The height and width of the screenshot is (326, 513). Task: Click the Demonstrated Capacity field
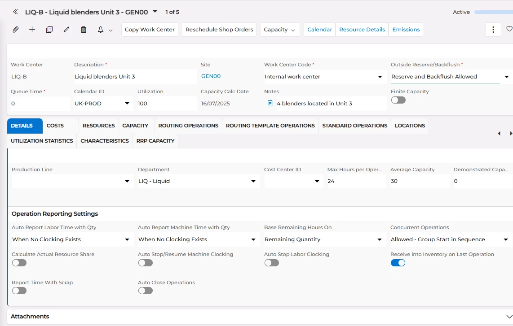483,181
